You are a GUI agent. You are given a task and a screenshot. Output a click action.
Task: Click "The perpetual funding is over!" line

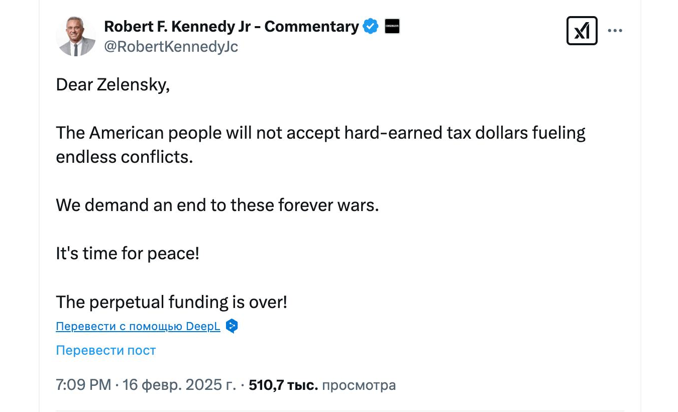pyautogui.click(x=171, y=302)
